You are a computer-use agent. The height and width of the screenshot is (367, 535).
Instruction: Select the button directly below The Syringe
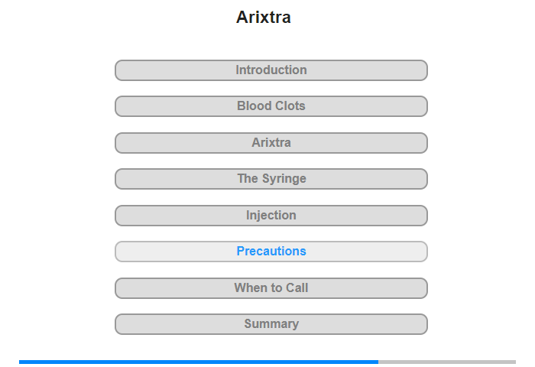[271, 216]
